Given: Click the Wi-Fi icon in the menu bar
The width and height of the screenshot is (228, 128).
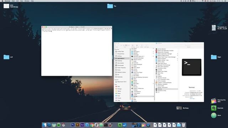Looking at the screenshot, I should [203, 1].
